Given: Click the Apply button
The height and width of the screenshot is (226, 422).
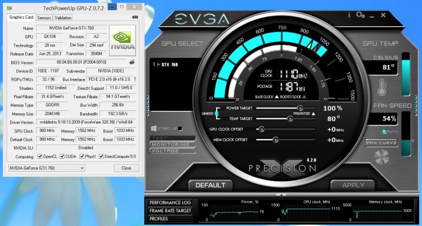Looking at the screenshot, I should [353, 185].
